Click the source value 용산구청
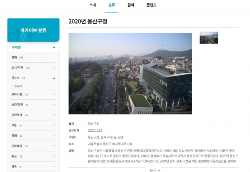 (x=94, y=123)
